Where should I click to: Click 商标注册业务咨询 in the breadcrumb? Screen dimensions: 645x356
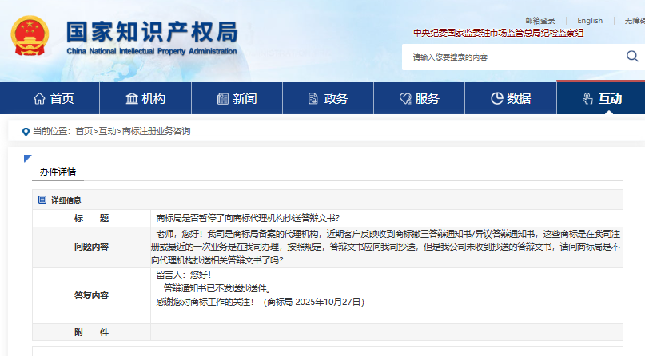click(156, 131)
